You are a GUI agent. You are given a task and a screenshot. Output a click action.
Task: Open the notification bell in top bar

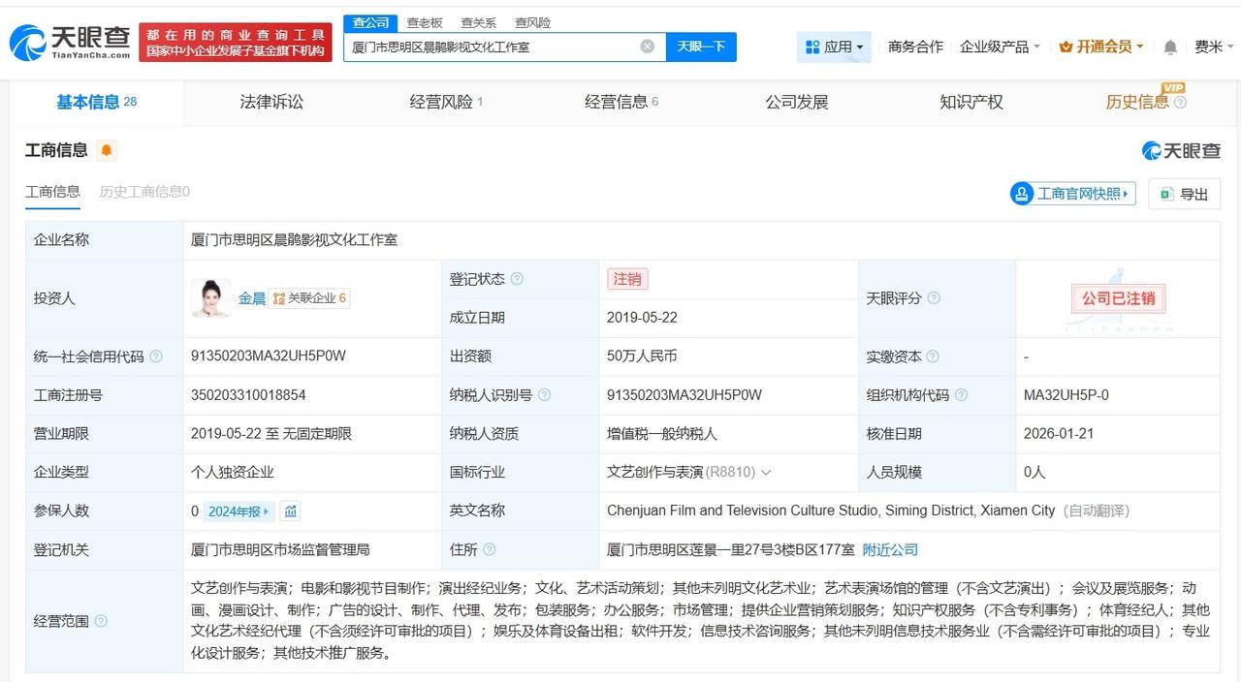(1168, 46)
